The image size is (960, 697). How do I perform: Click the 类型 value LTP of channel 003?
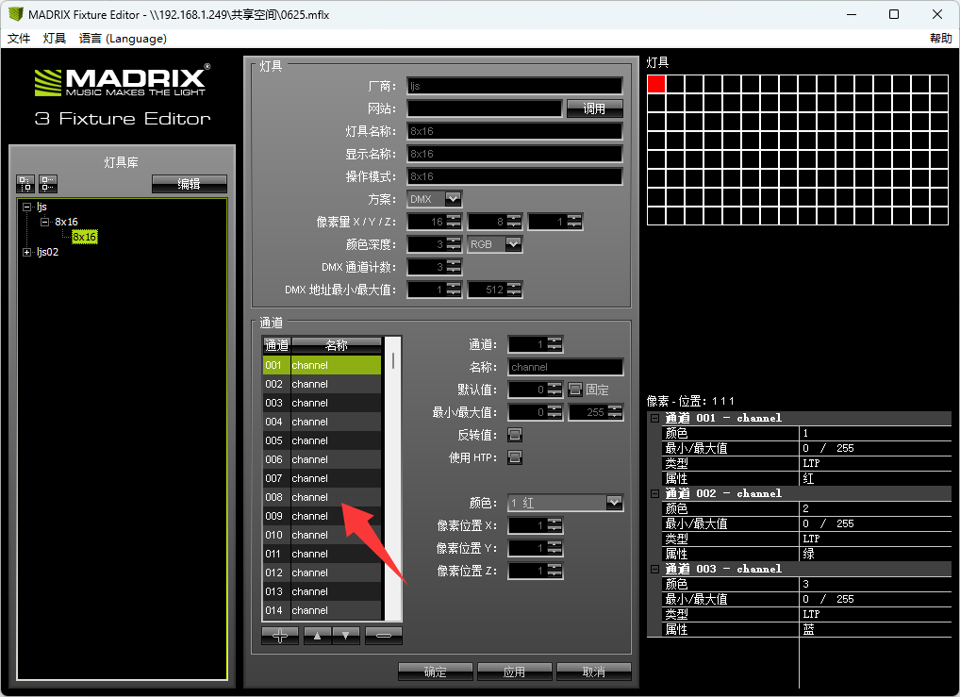pos(811,614)
